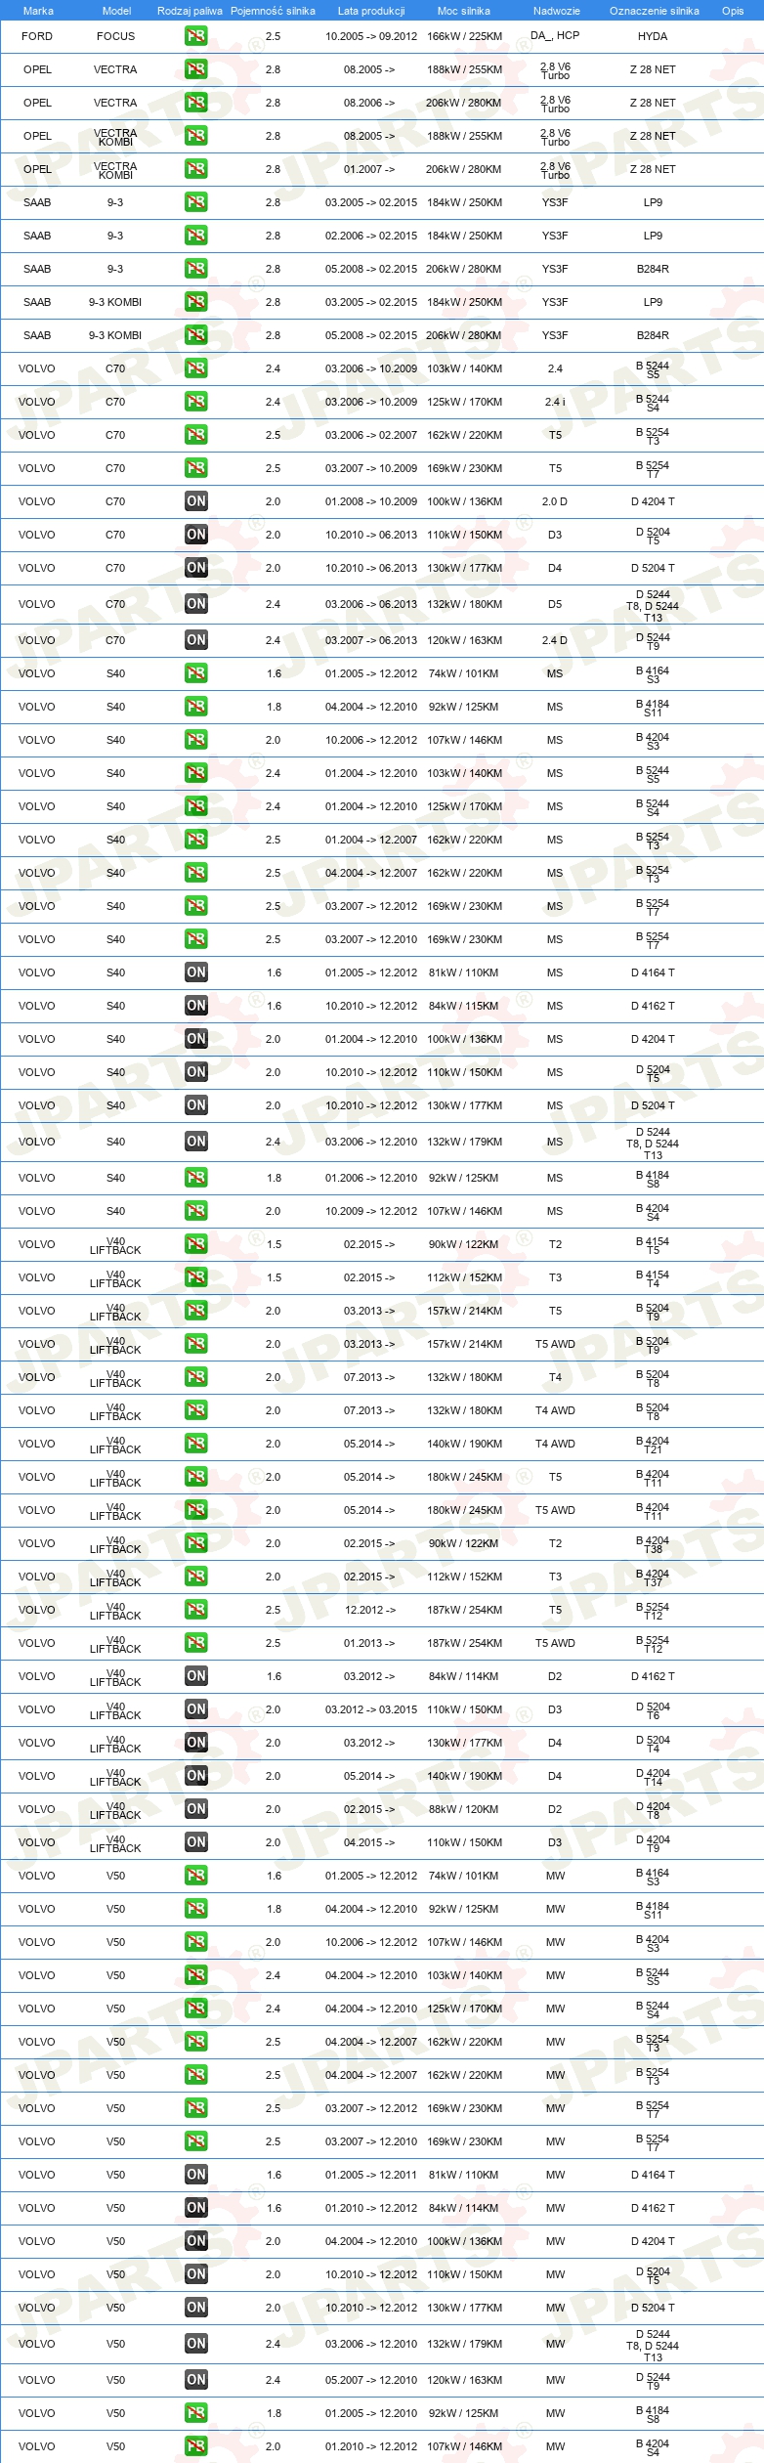Click the Rodzaj paliwa column header

pos(190,11)
